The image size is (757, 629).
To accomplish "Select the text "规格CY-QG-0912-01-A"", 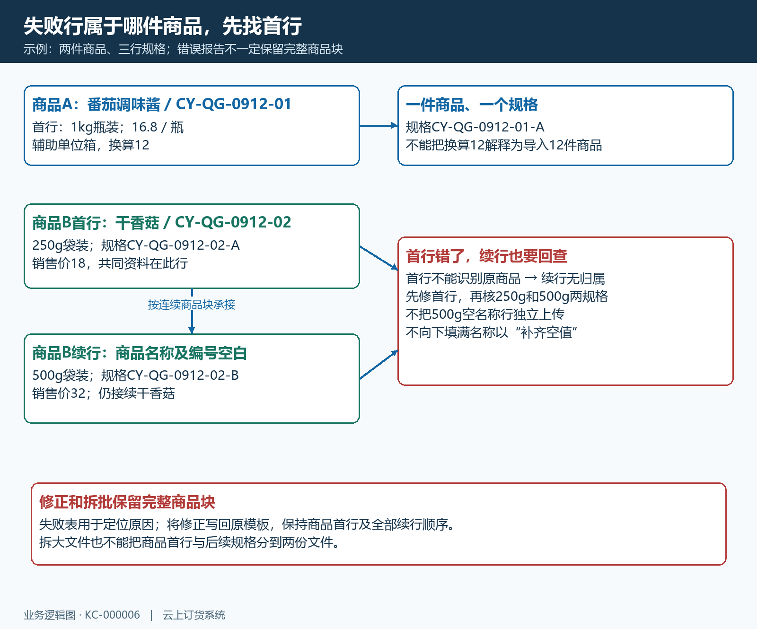I will point(475,127).
